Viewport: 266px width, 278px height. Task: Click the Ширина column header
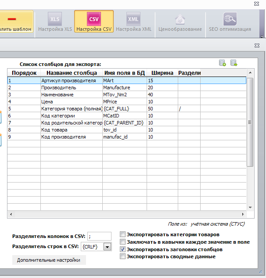[x=162, y=73]
